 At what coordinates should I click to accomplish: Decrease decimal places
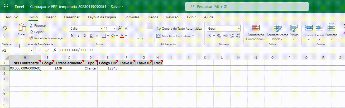238,36
